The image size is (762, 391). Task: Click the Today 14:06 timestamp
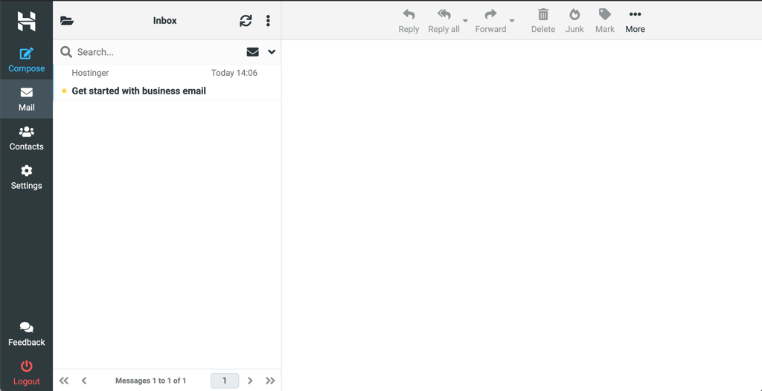(x=234, y=73)
